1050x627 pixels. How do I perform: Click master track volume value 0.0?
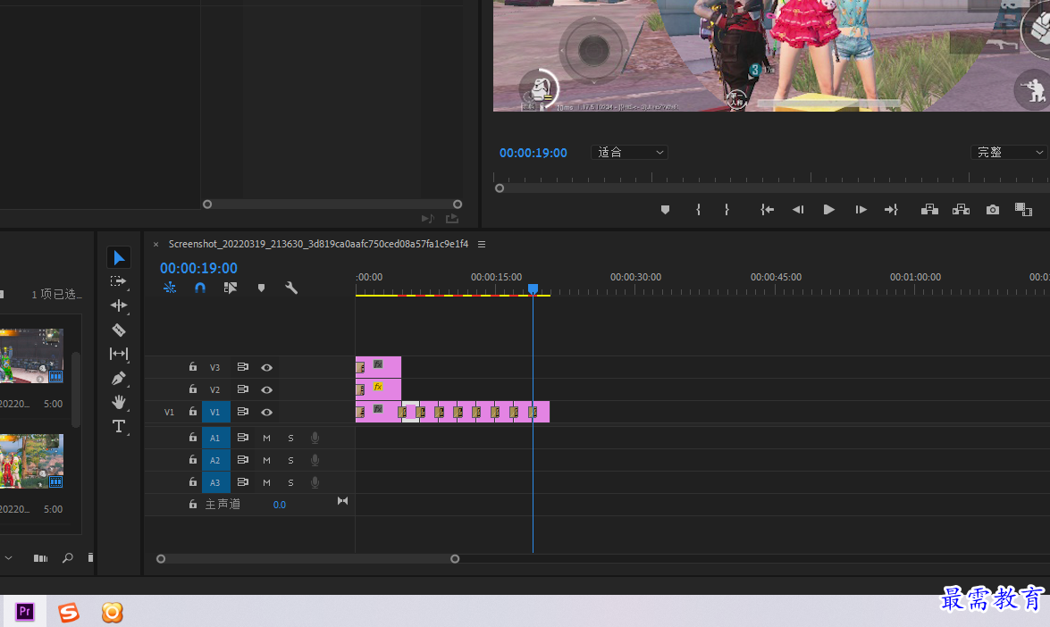[x=279, y=506]
